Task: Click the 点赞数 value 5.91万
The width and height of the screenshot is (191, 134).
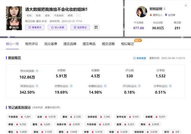Action: [x=61, y=76]
